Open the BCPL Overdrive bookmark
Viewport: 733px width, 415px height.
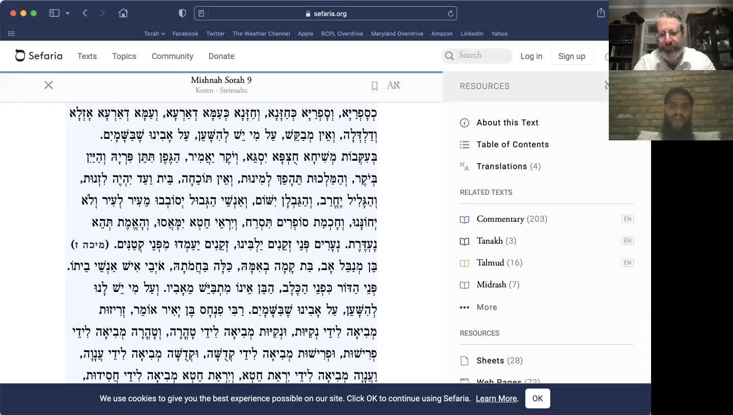click(x=342, y=34)
